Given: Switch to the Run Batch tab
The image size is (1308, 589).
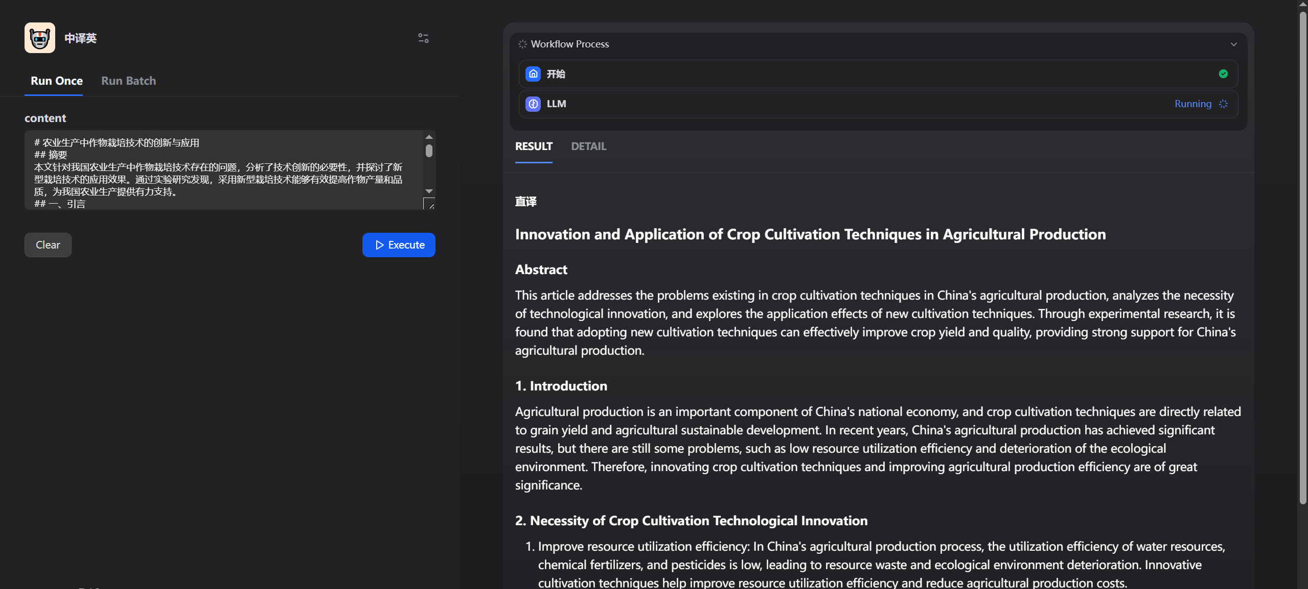Looking at the screenshot, I should tap(128, 81).
